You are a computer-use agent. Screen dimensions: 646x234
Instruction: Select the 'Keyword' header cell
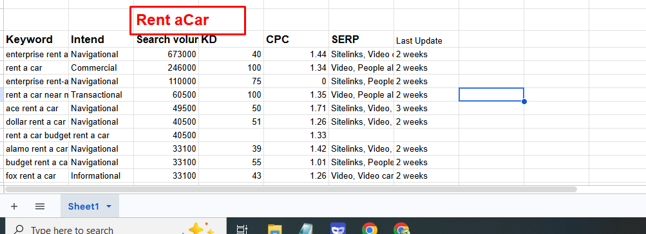pyautogui.click(x=36, y=39)
